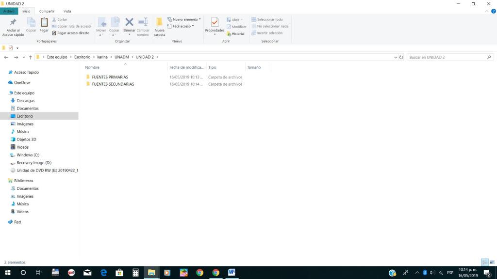Viewport: 497px width, 279px height.
Task: Open Calculator from the taskbar
Action: pyautogui.click(x=135, y=272)
